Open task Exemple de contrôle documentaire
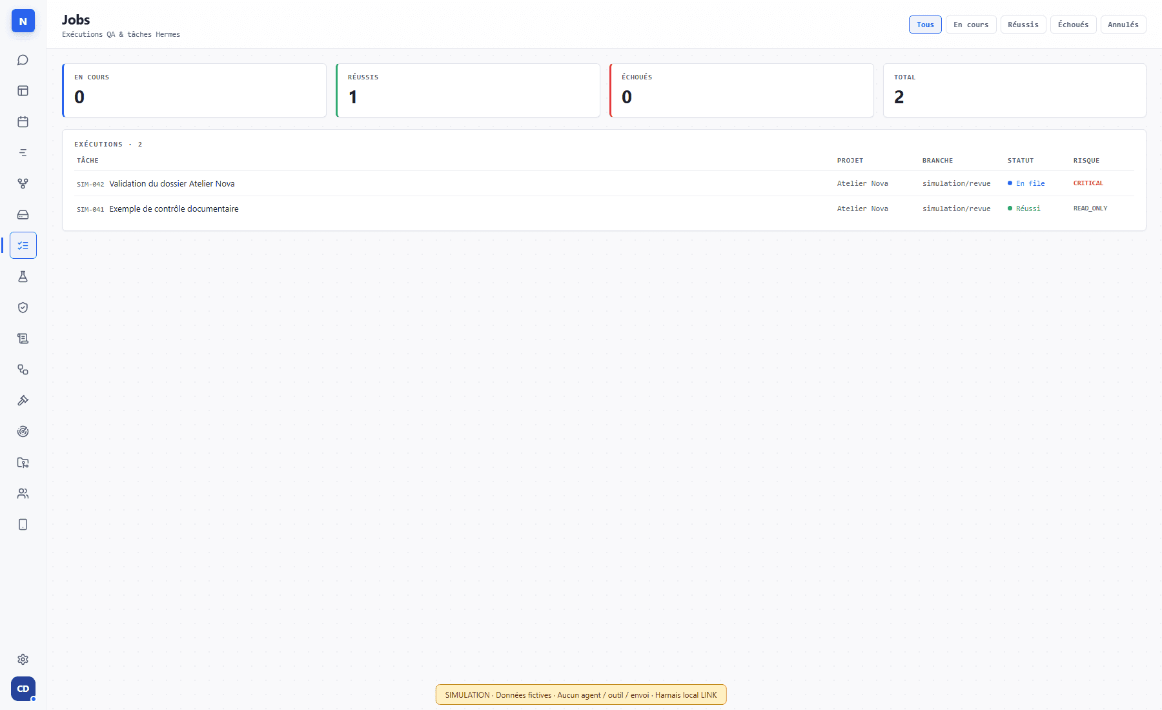Viewport: 1162px width, 710px height. click(174, 209)
